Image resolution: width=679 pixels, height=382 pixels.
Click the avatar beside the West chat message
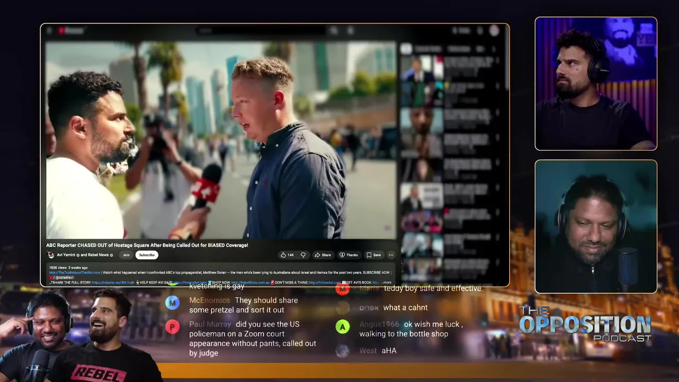pos(343,351)
